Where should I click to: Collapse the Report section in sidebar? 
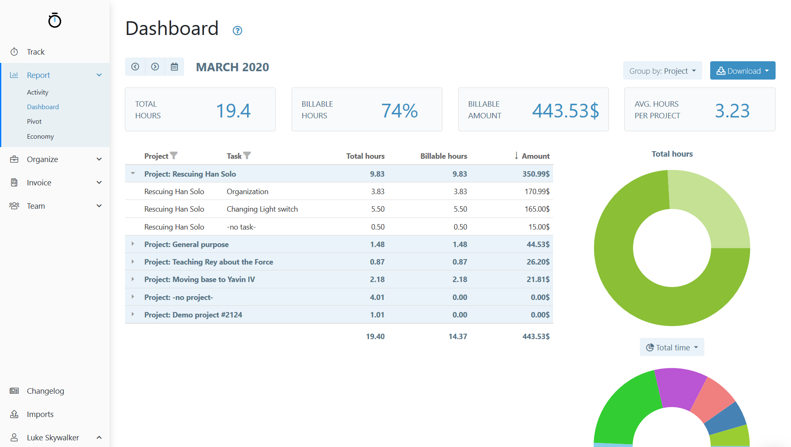[99, 75]
